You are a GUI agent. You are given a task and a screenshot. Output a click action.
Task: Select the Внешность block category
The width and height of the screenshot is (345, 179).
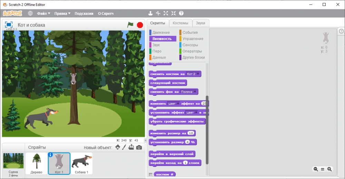[162, 39]
